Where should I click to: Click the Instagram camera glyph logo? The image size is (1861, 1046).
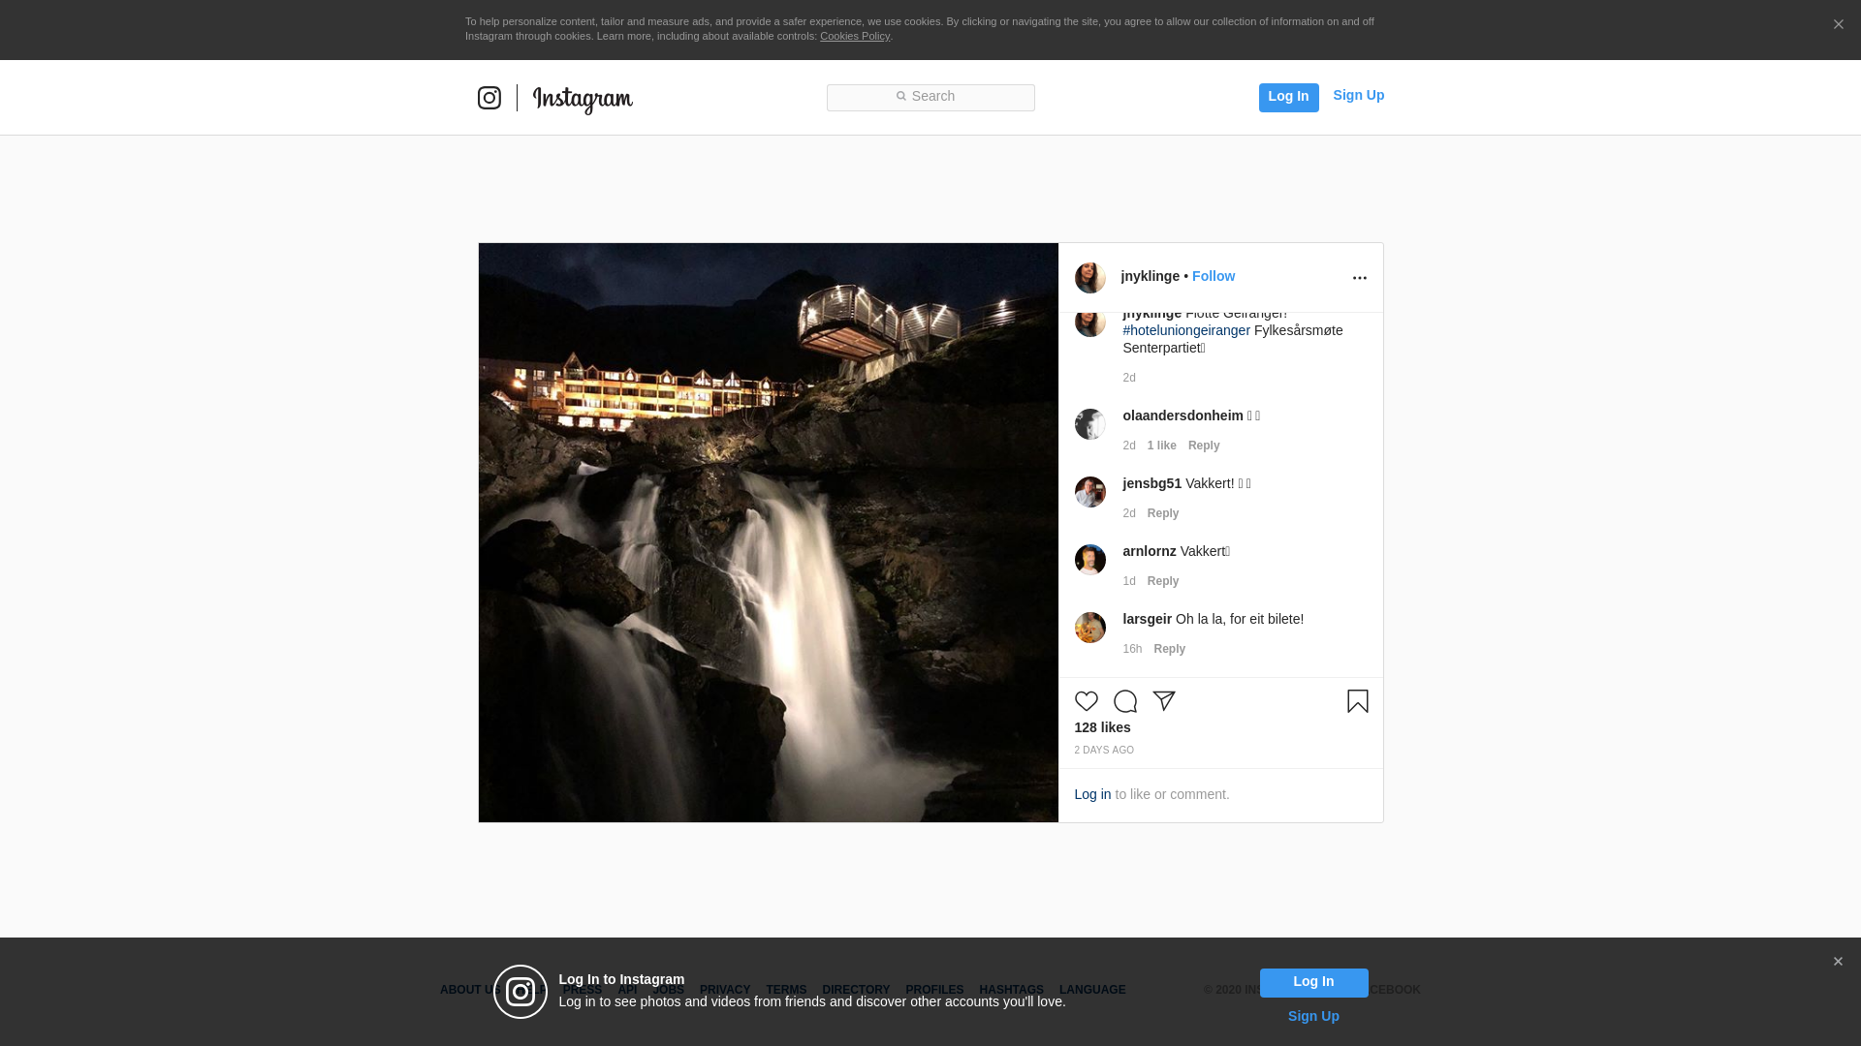coord(489,98)
